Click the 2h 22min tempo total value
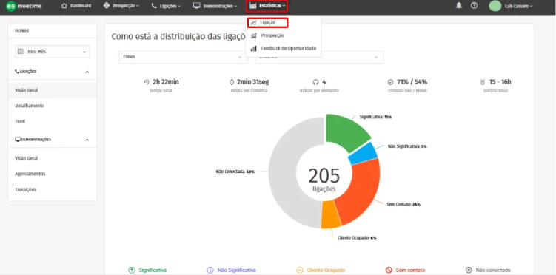This screenshot has width=556, height=275. (166, 82)
